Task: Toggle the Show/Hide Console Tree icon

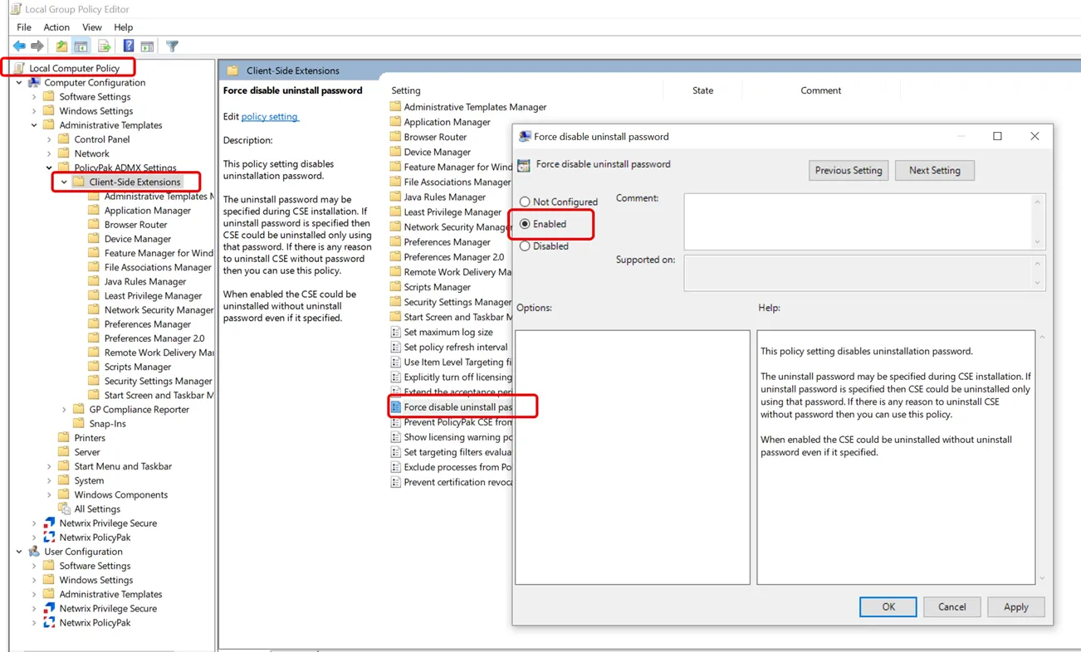Action: pyautogui.click(x=81, y=46)
